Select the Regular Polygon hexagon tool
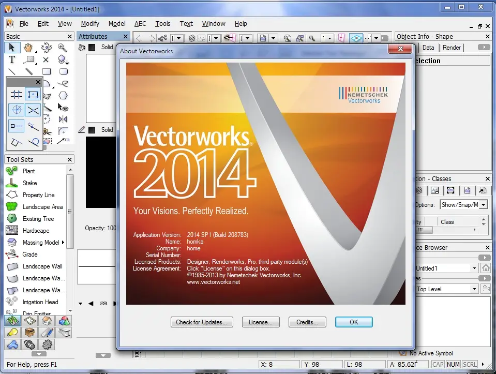496x374 pixels. 63,95
